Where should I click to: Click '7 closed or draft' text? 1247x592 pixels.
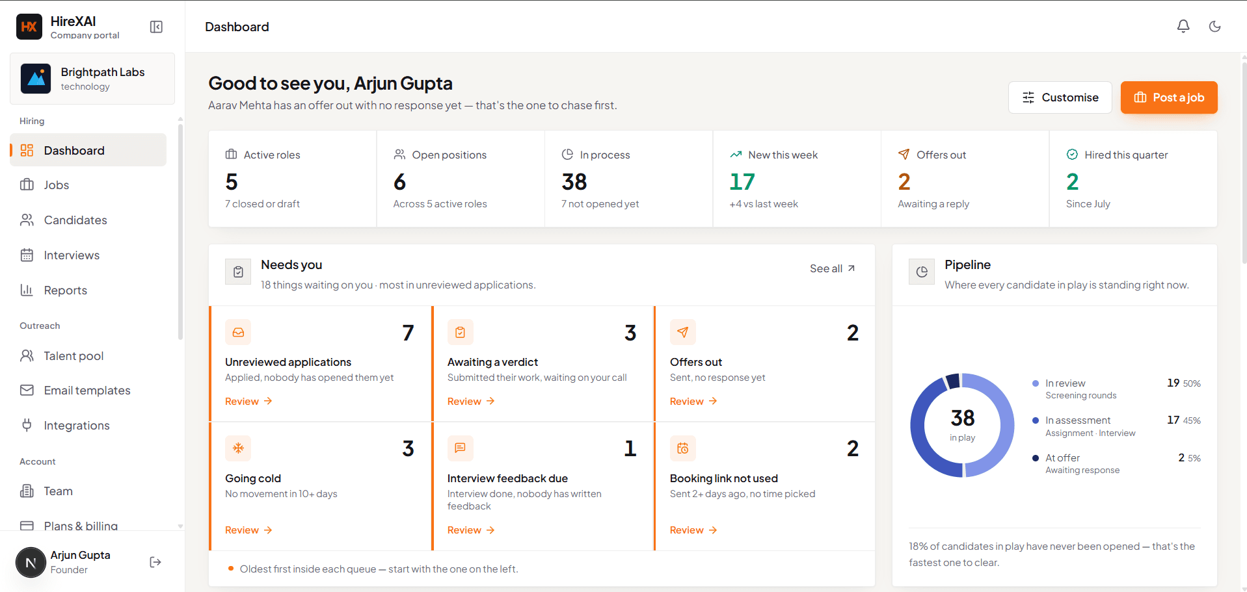tap(263, 204)
